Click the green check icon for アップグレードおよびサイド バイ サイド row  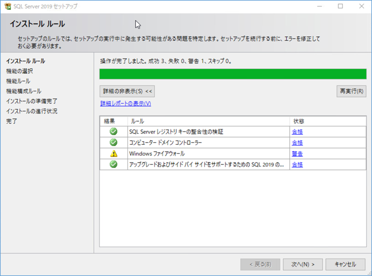[114, 164]
